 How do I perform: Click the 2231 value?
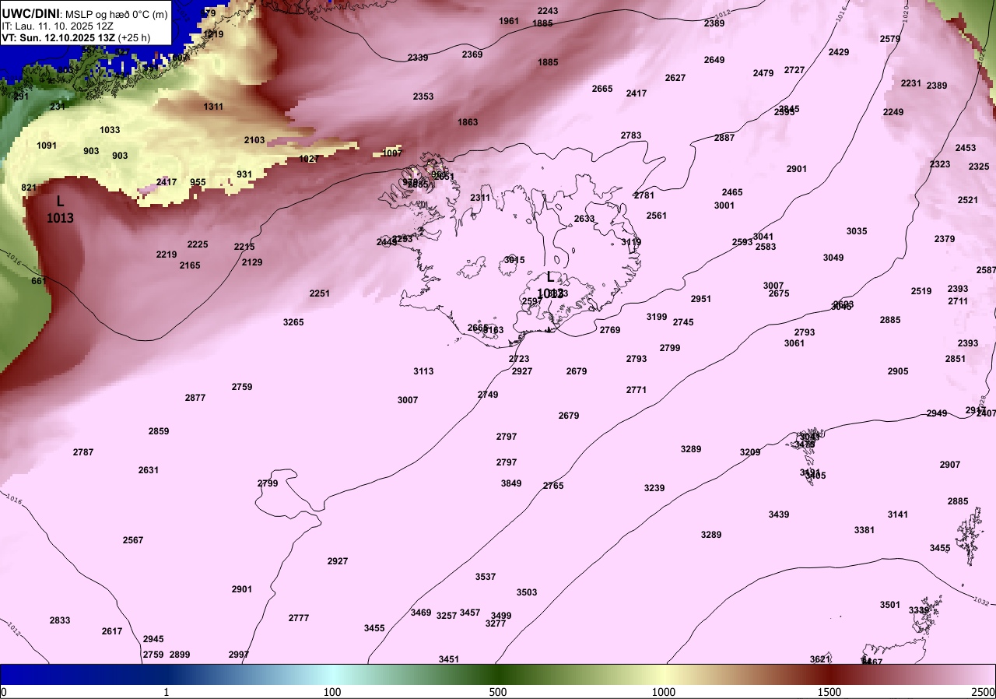tap(911, 83)
